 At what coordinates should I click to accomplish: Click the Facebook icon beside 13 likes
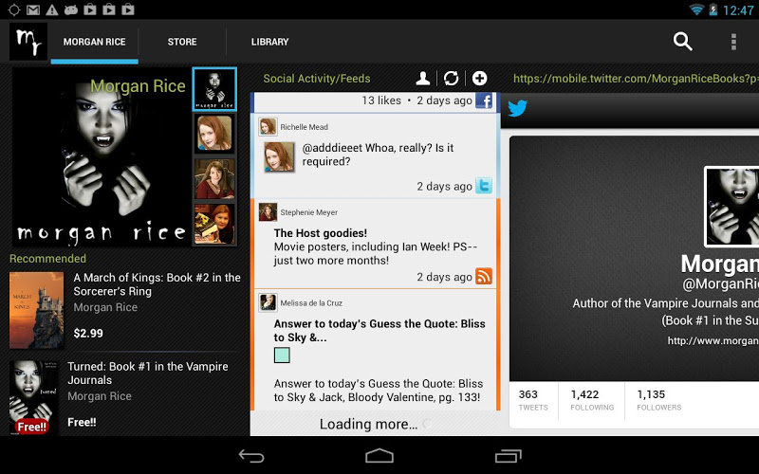pyautogui.click(x=484, y=100)
